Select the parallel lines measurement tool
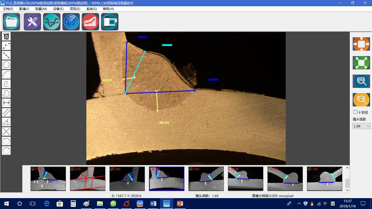Viewport: 372px width, 209px height. point(6,112)
